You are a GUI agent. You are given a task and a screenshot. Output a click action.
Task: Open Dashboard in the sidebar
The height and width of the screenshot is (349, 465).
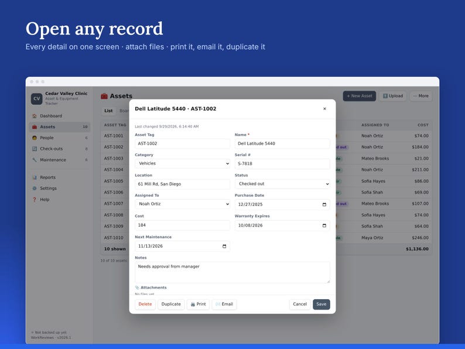coord(59,116)
